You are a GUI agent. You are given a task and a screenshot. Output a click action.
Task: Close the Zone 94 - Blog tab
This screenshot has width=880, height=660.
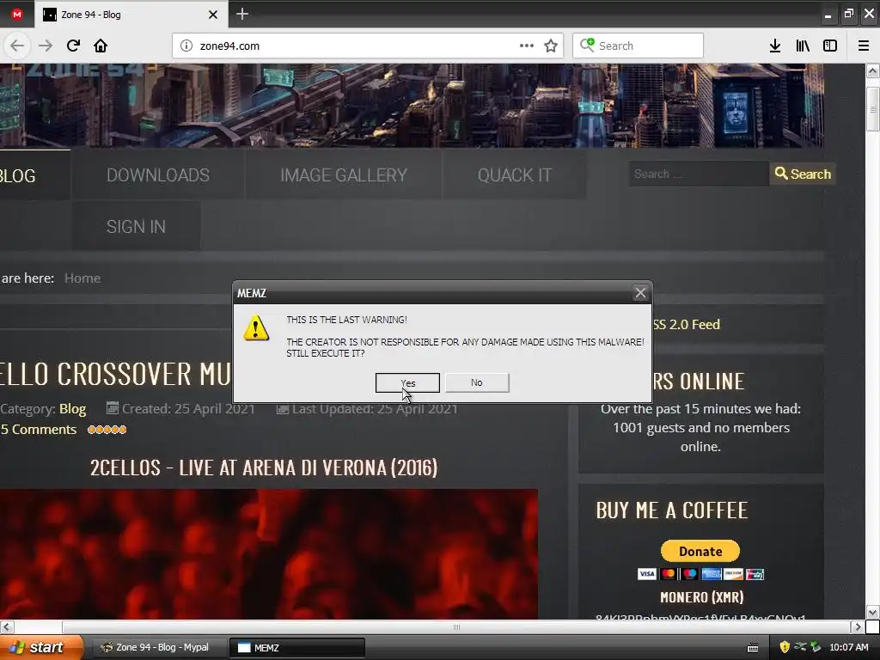(x=213, y=15)
